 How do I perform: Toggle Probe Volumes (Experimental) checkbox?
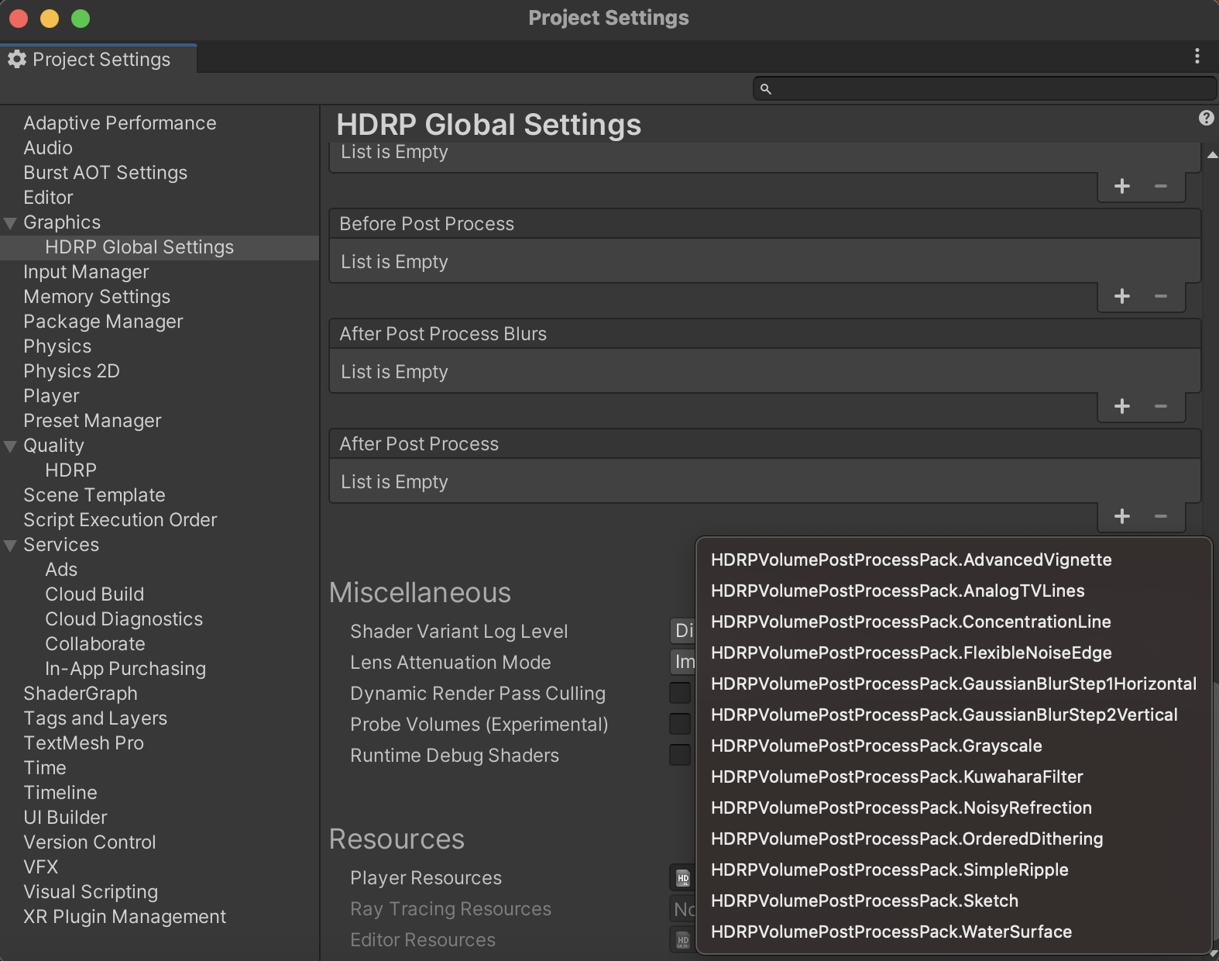[x=680, y=724]
